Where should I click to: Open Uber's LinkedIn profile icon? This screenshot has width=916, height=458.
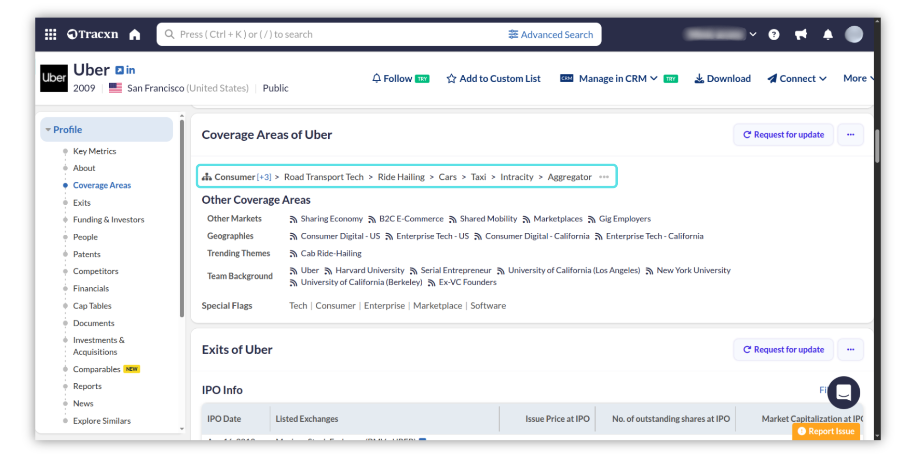(x=131, y=71)
